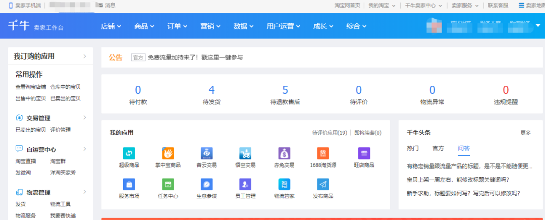The image size is (545, 220).
Task: Open the 服务市场 app icon
Action: (129, 184)
